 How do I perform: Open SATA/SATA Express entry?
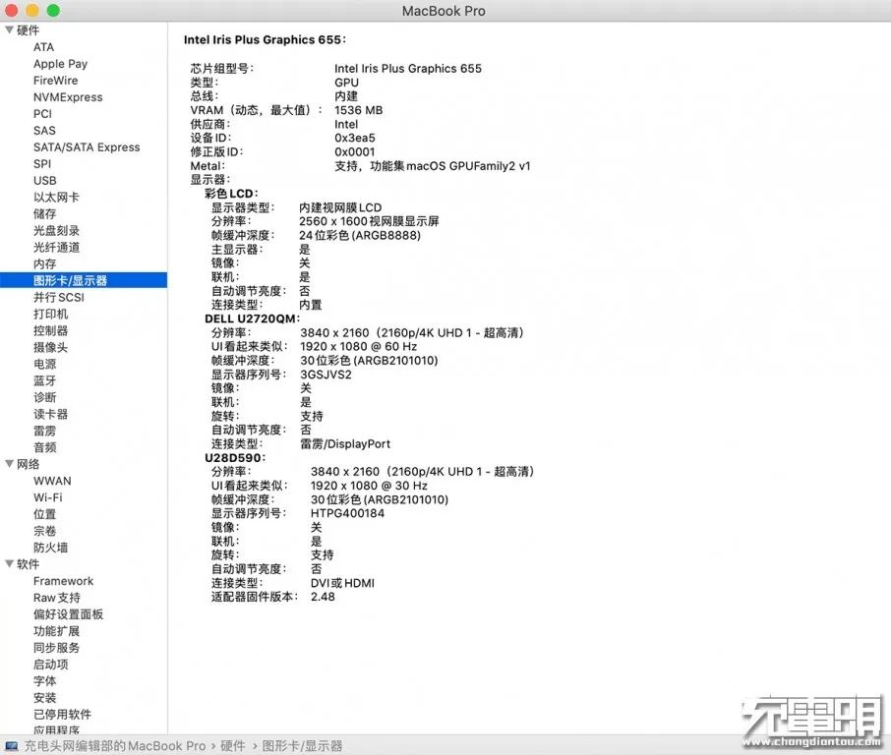pos(87,147)
